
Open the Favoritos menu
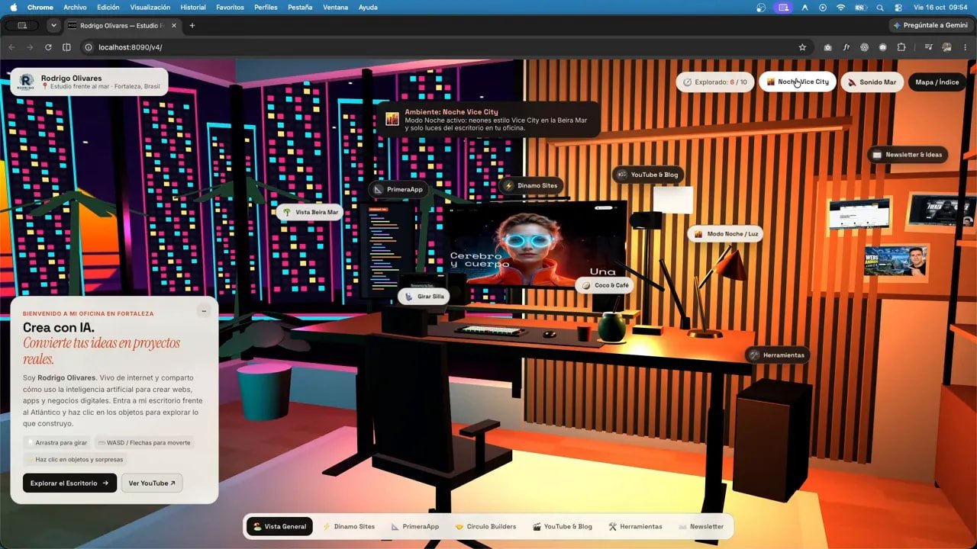click(230, 7)
